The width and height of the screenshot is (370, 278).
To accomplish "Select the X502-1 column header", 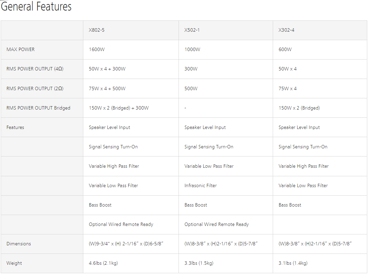I will 192,30.
